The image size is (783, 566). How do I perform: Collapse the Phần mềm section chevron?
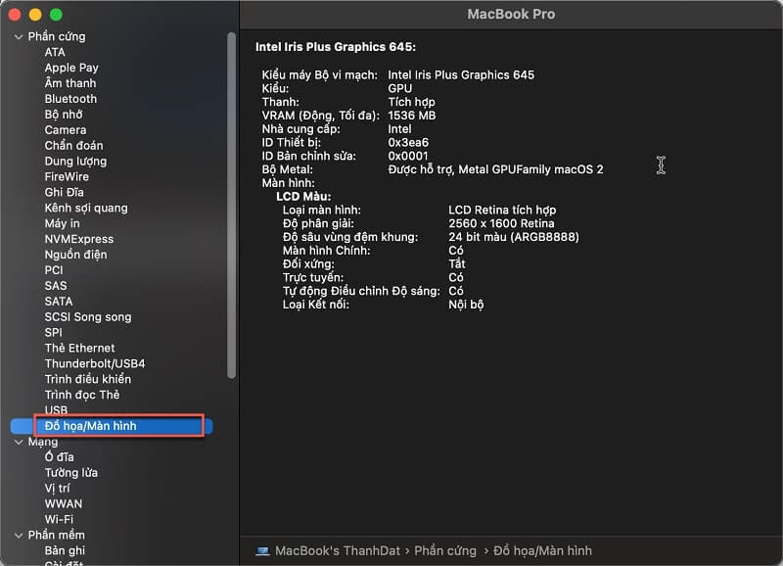pos(19,536)
